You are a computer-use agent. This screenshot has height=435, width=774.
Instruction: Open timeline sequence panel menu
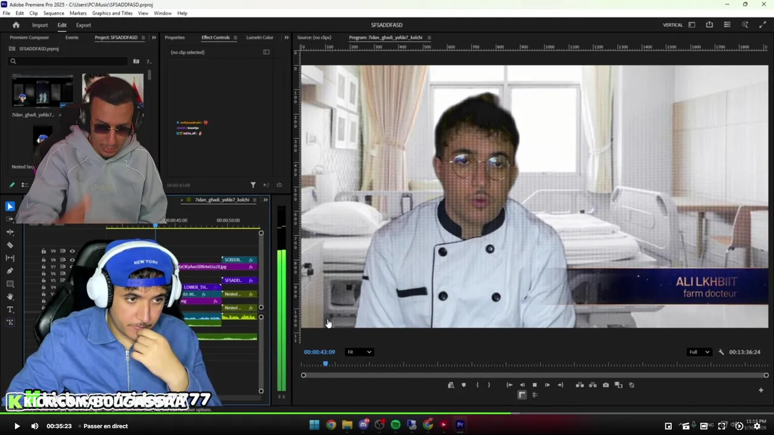[255, 200]
